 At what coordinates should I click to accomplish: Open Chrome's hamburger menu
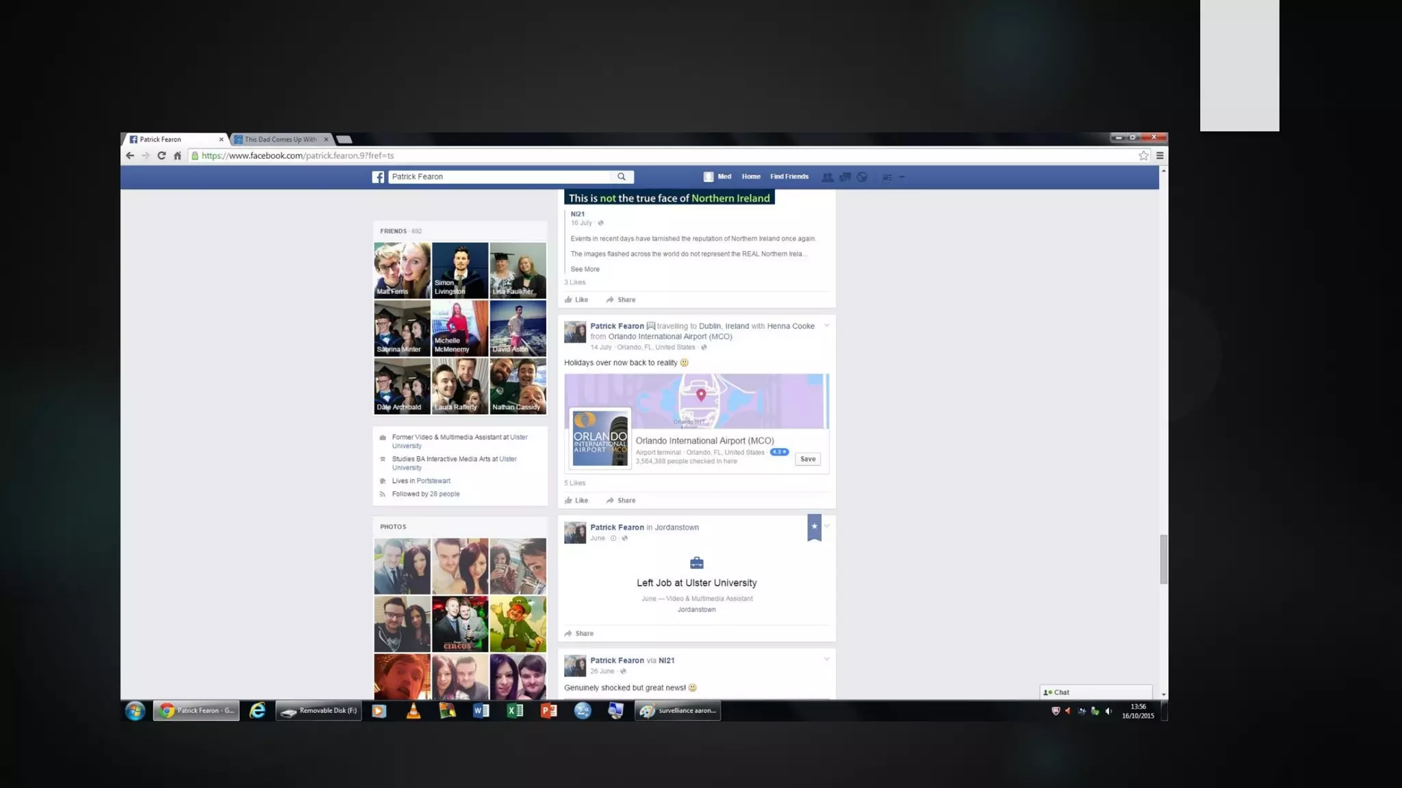[1160, 156]
